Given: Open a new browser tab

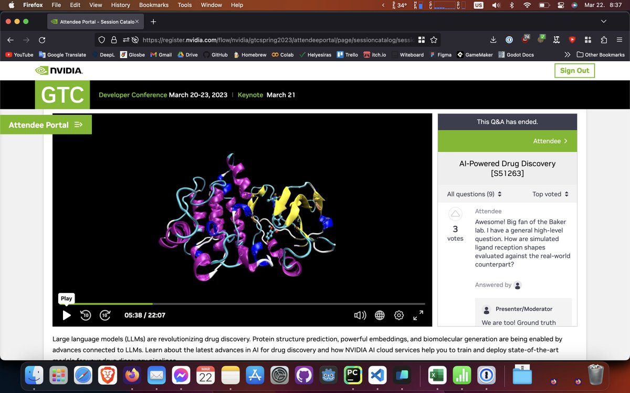Looking at the screenshot, I should [153, 21].
